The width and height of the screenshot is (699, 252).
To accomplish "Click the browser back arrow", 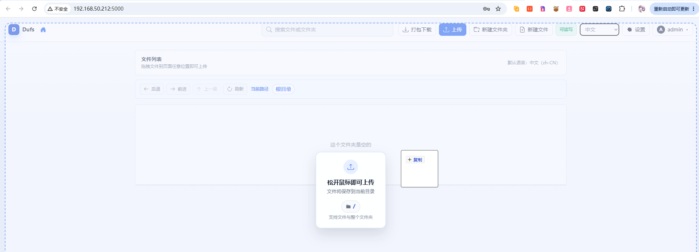I will click(8, 9).
